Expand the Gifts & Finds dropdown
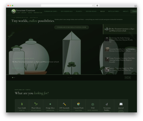This screenshot has height=121, width=143. pos(114,11)
